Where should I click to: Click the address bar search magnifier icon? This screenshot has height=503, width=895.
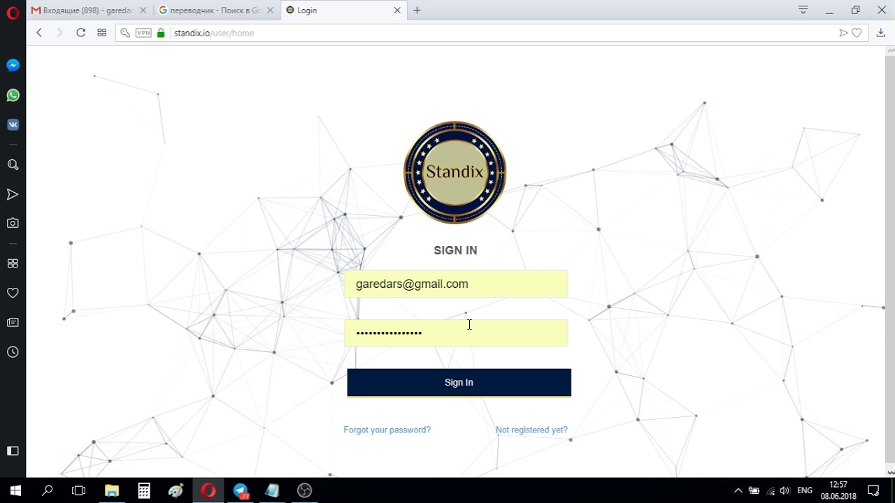click(125, 33)
